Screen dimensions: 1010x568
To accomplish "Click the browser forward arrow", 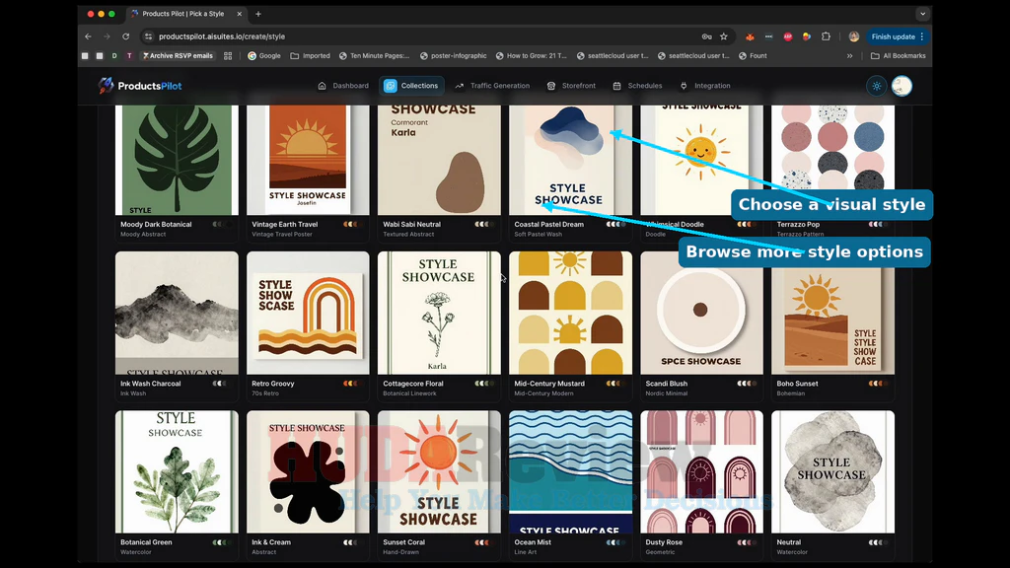I will coord(107,36).
